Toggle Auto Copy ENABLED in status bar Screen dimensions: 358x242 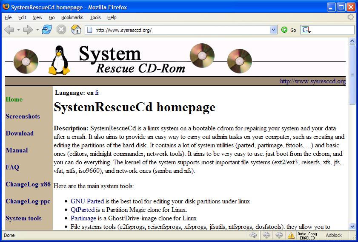tap(307, 236)
